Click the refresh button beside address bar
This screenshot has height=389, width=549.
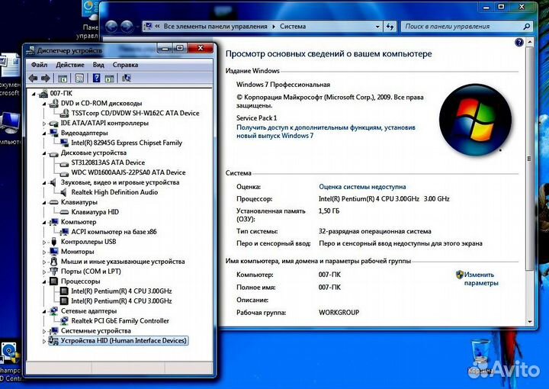(390, 27)
